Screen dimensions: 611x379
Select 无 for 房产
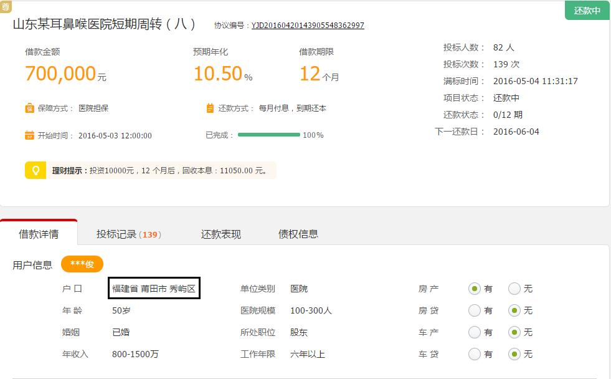(514, 289)
